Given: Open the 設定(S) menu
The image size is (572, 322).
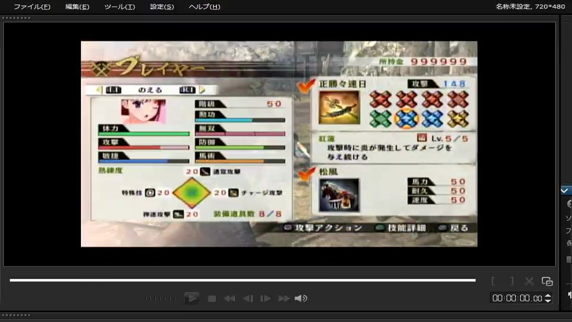Looking at the screenshot, I should tap(161, 7).
